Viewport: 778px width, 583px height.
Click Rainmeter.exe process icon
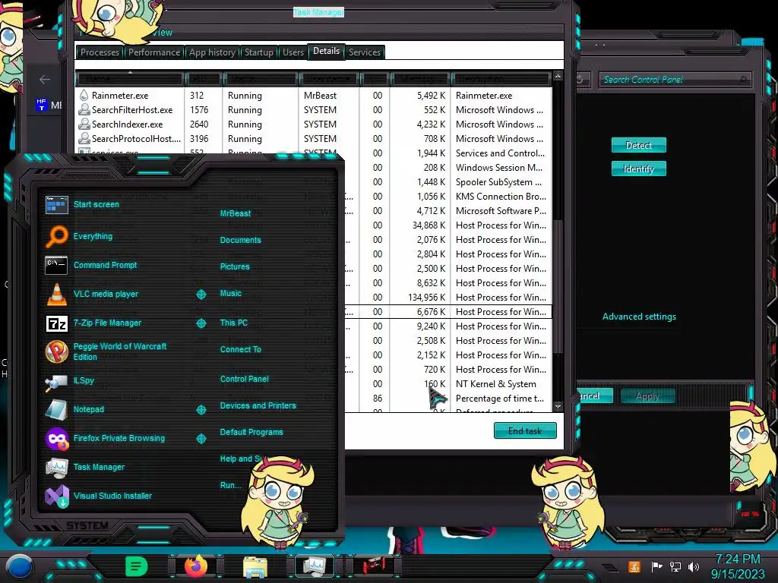pyautogui.click(x=84, y=95)
